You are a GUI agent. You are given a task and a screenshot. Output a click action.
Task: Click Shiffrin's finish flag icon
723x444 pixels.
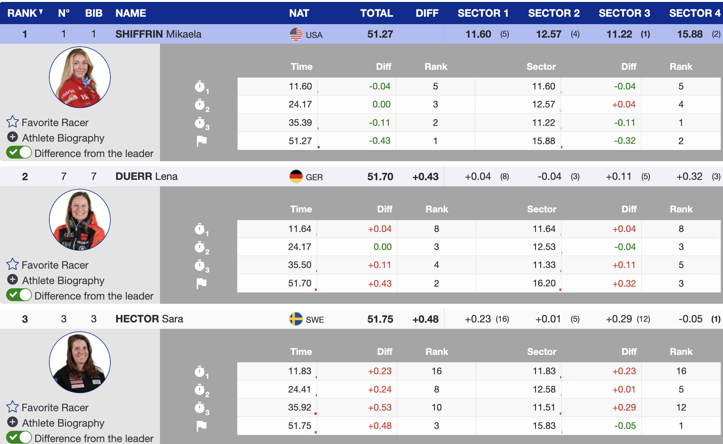[x=202, y=141]
